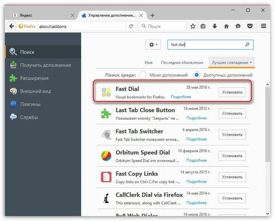Open the Плагины sidebar section
The width and height of the screenshot is (275, 221).
pos(43,104)
